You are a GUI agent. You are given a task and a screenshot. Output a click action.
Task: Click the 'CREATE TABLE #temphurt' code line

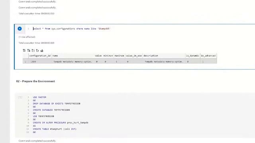pyautogui.click(x=55, y=129)
